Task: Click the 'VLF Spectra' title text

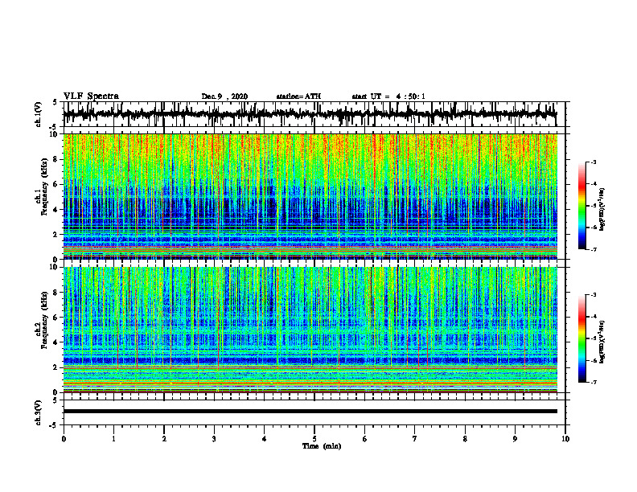Action: click(91, 96)
